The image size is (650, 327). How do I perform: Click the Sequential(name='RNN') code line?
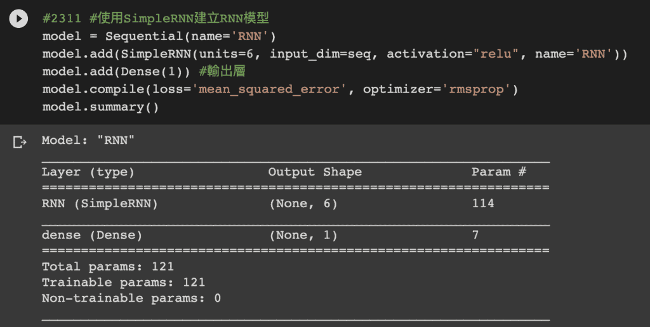point(159,36)
